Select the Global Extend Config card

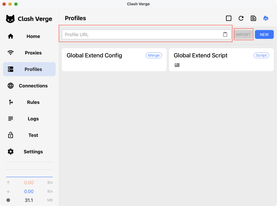114,60
